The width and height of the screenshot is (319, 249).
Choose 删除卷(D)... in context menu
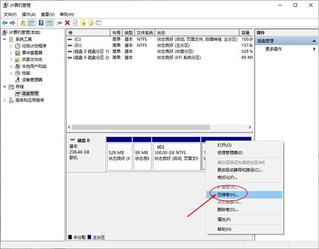pyautogui.click(x=245, y=210)
